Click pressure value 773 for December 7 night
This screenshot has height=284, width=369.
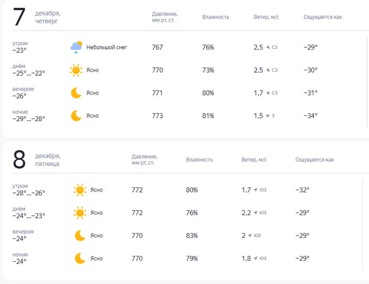[157, 115]
